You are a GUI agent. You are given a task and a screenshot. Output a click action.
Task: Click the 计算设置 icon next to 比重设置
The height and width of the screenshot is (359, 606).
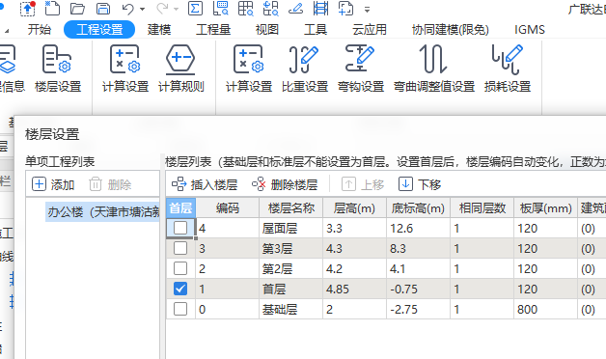(x=249, y=68)
